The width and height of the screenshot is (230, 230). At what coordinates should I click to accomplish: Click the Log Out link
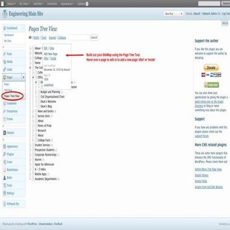226,14
